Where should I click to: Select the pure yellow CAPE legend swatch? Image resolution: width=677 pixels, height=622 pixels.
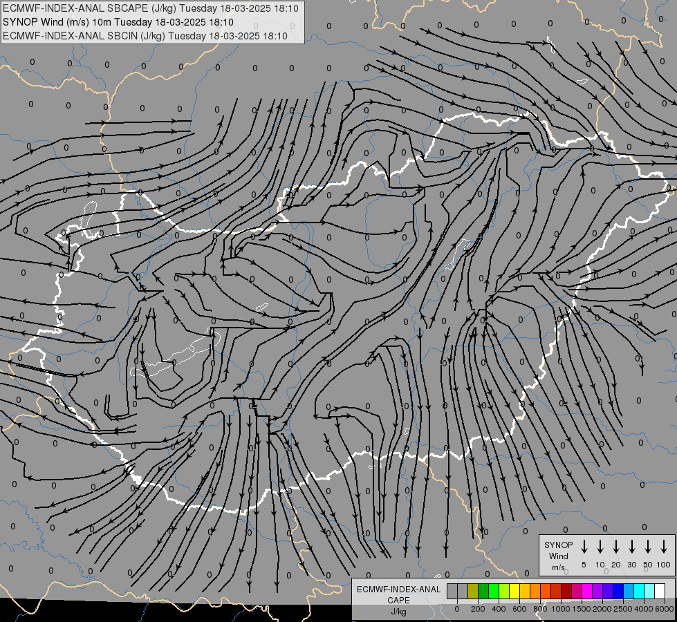coord(514,591)
